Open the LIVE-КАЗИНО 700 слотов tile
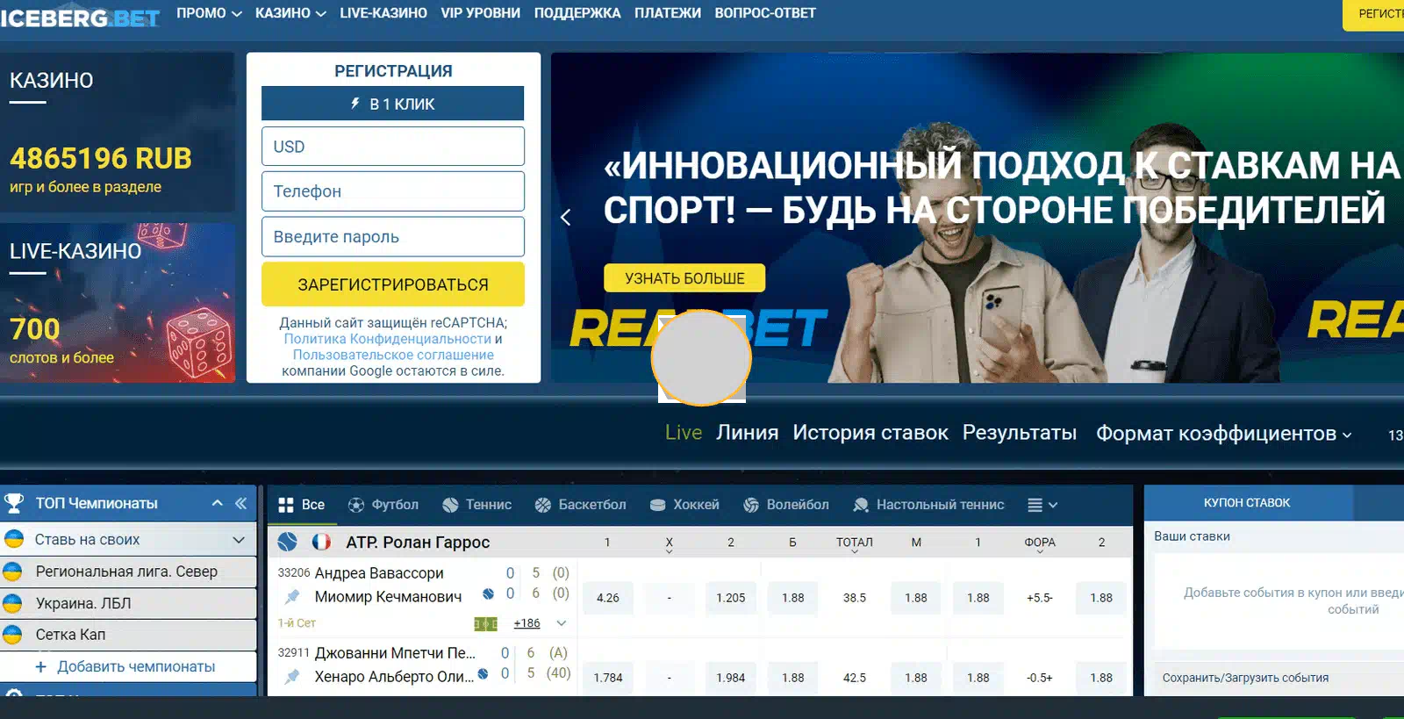Screen dimensions: 1404x719 [118, 303]
